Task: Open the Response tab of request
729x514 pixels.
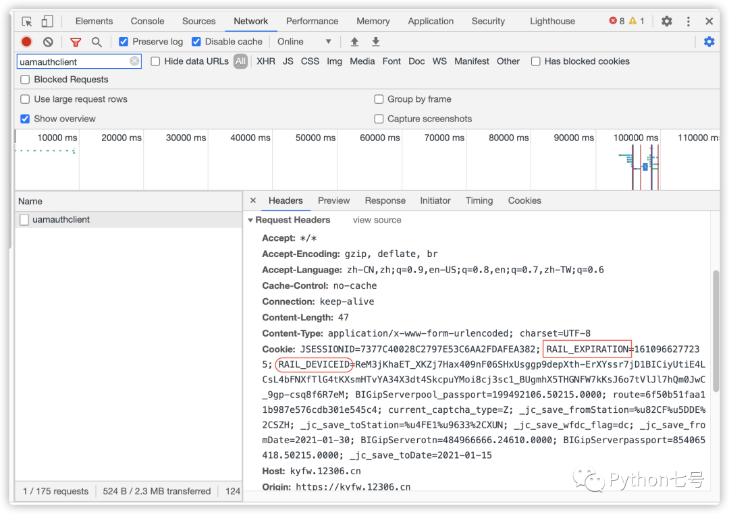Action: 385,200
